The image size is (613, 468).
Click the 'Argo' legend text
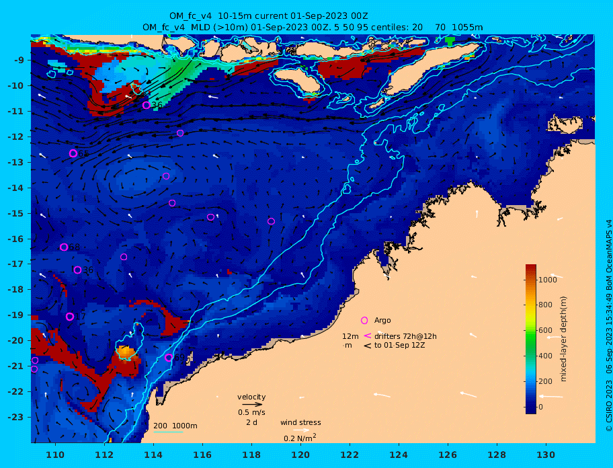click(382, 320)
